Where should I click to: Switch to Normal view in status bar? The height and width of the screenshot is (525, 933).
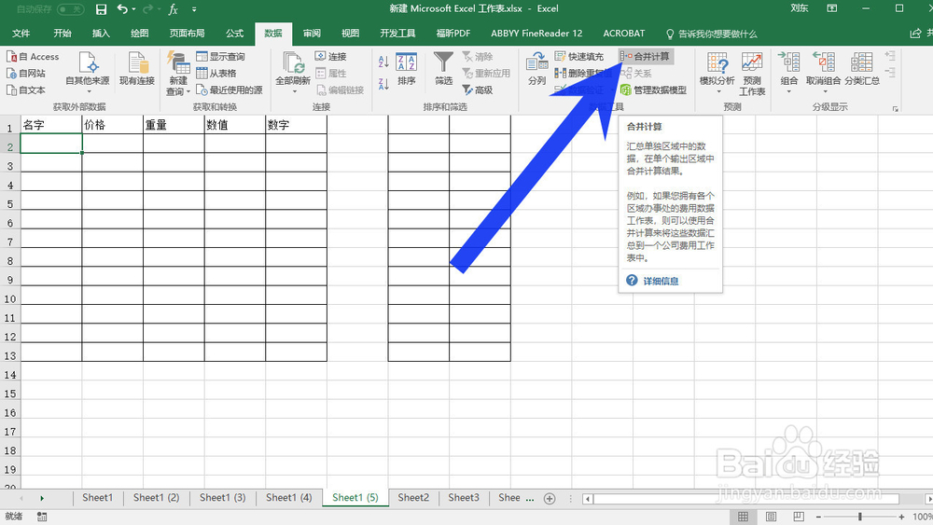744,517
